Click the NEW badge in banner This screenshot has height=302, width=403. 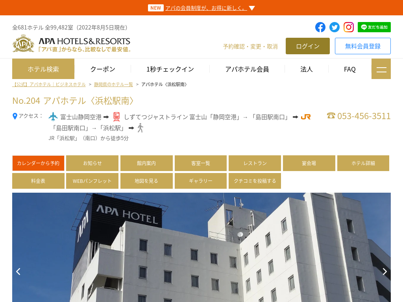click(155, 8)
